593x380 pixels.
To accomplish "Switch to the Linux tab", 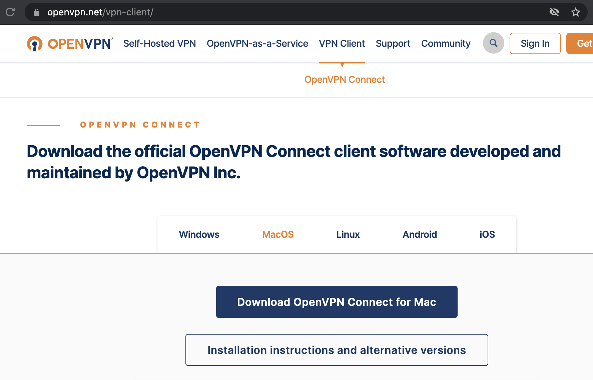I will point(348,234).
